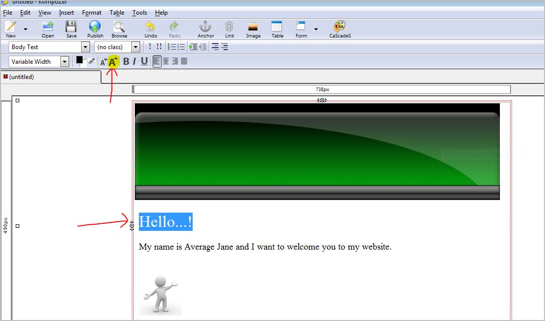Insert an Anchor via toolbar

click(x=205, y=27)
